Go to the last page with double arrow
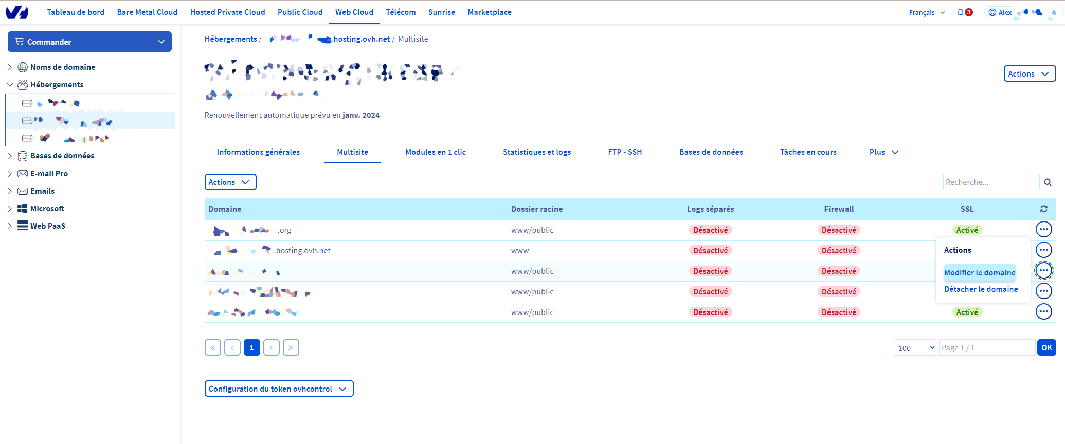The height and width of the screenshot is (444, 1065). [291, 348]
